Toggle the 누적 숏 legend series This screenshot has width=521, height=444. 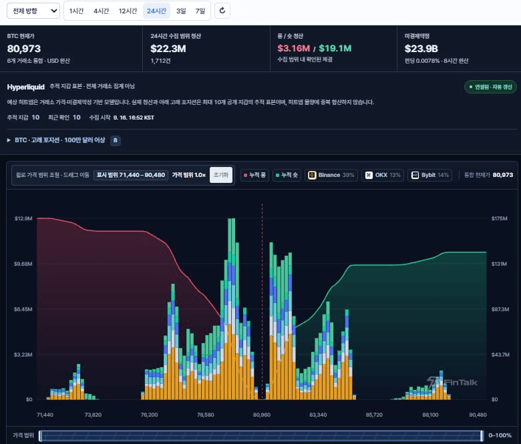(x=287, y=175)
